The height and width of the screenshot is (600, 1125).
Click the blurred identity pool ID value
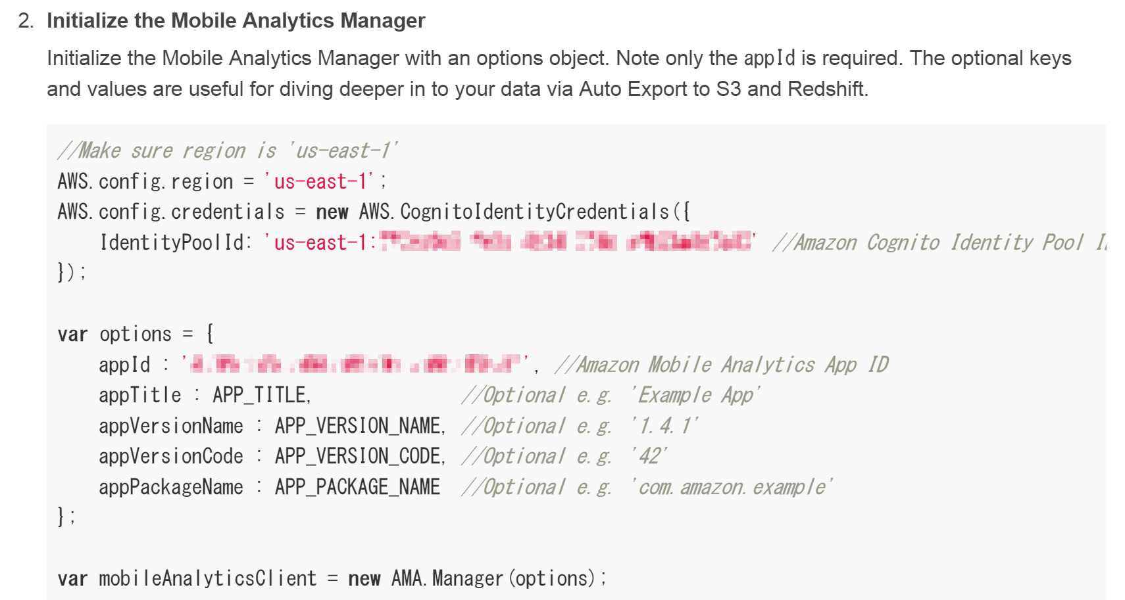(566, 242)
